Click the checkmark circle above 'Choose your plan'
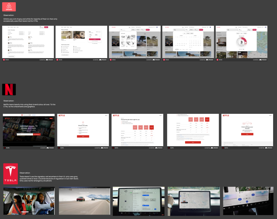Screen dimensions: 277x219 pos(83,122)
